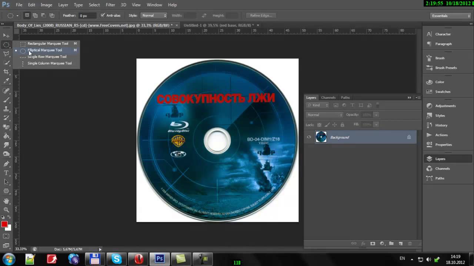
Task: Toggle lock all
Action: coord(342,125)
